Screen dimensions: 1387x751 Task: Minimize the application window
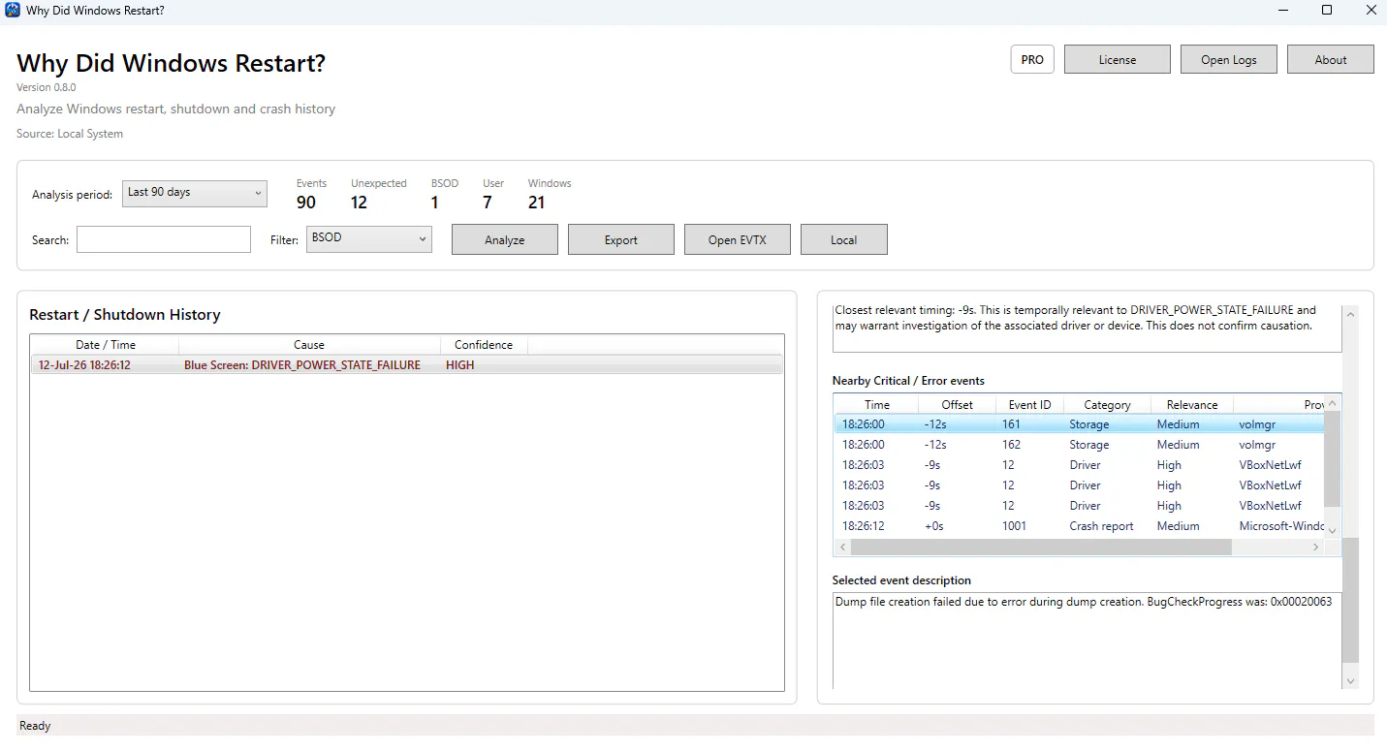point(1282,11)
